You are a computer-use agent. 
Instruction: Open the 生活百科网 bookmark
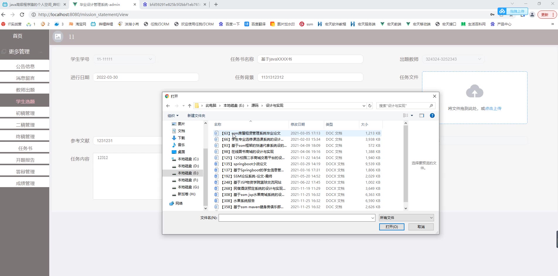click(473, 24)
